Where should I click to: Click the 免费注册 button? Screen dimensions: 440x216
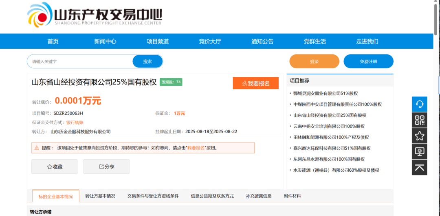click(368, 61)
